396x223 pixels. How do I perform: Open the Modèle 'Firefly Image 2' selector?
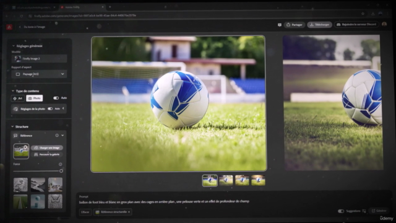(x=39, y=58)
